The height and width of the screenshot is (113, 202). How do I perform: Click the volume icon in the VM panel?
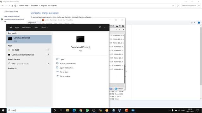[120, 26]
